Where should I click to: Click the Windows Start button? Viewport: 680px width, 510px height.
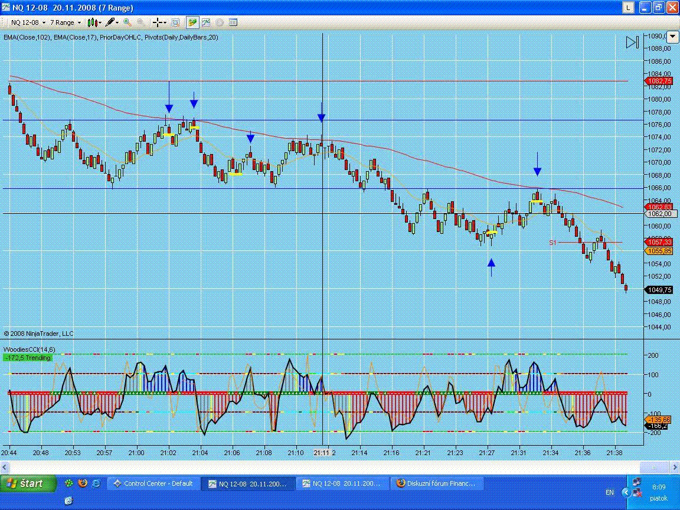pos(25,483)
